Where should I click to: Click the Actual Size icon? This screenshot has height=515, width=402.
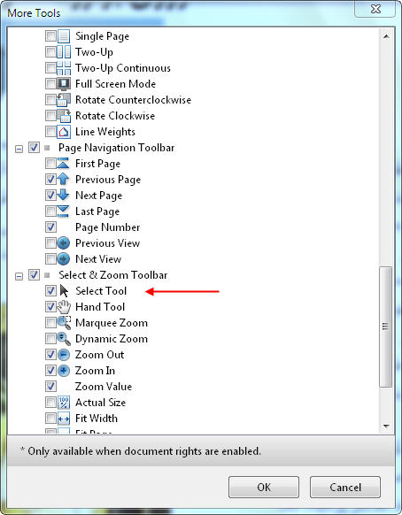tap(64, 403)
